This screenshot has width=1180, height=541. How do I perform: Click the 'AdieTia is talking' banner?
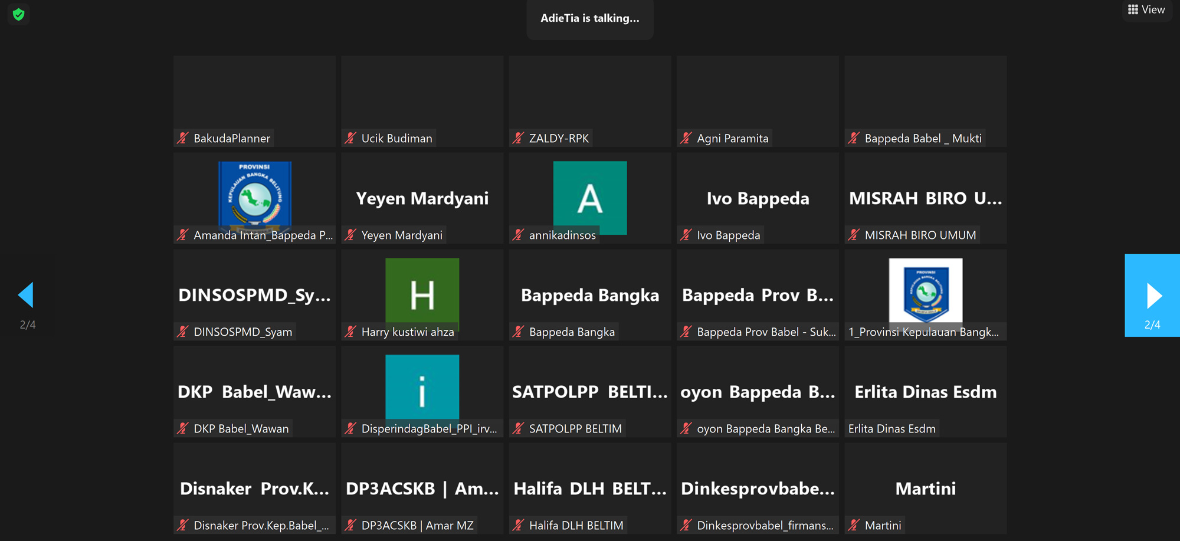(x=589, y=19)
